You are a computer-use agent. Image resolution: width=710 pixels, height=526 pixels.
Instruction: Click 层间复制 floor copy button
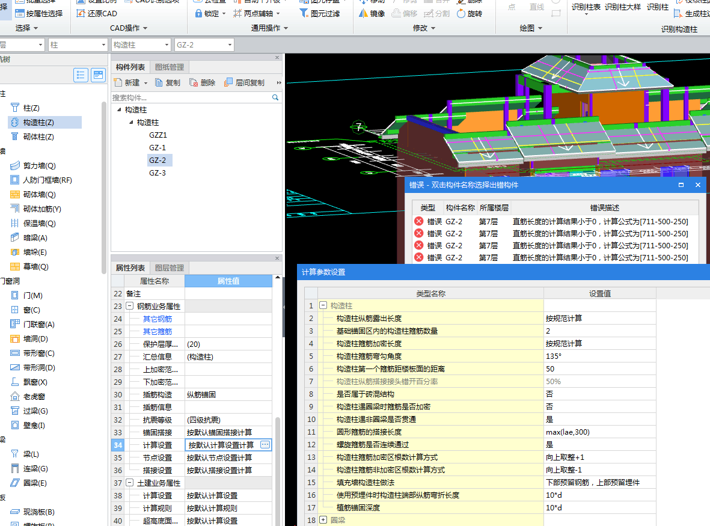(245, 83)
